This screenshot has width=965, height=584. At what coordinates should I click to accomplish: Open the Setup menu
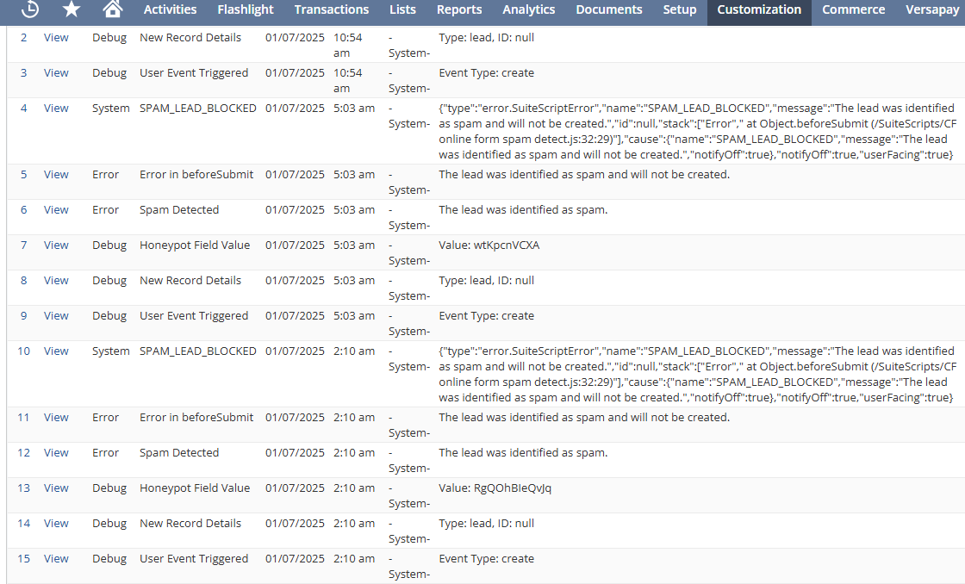[x=680, y=9]
